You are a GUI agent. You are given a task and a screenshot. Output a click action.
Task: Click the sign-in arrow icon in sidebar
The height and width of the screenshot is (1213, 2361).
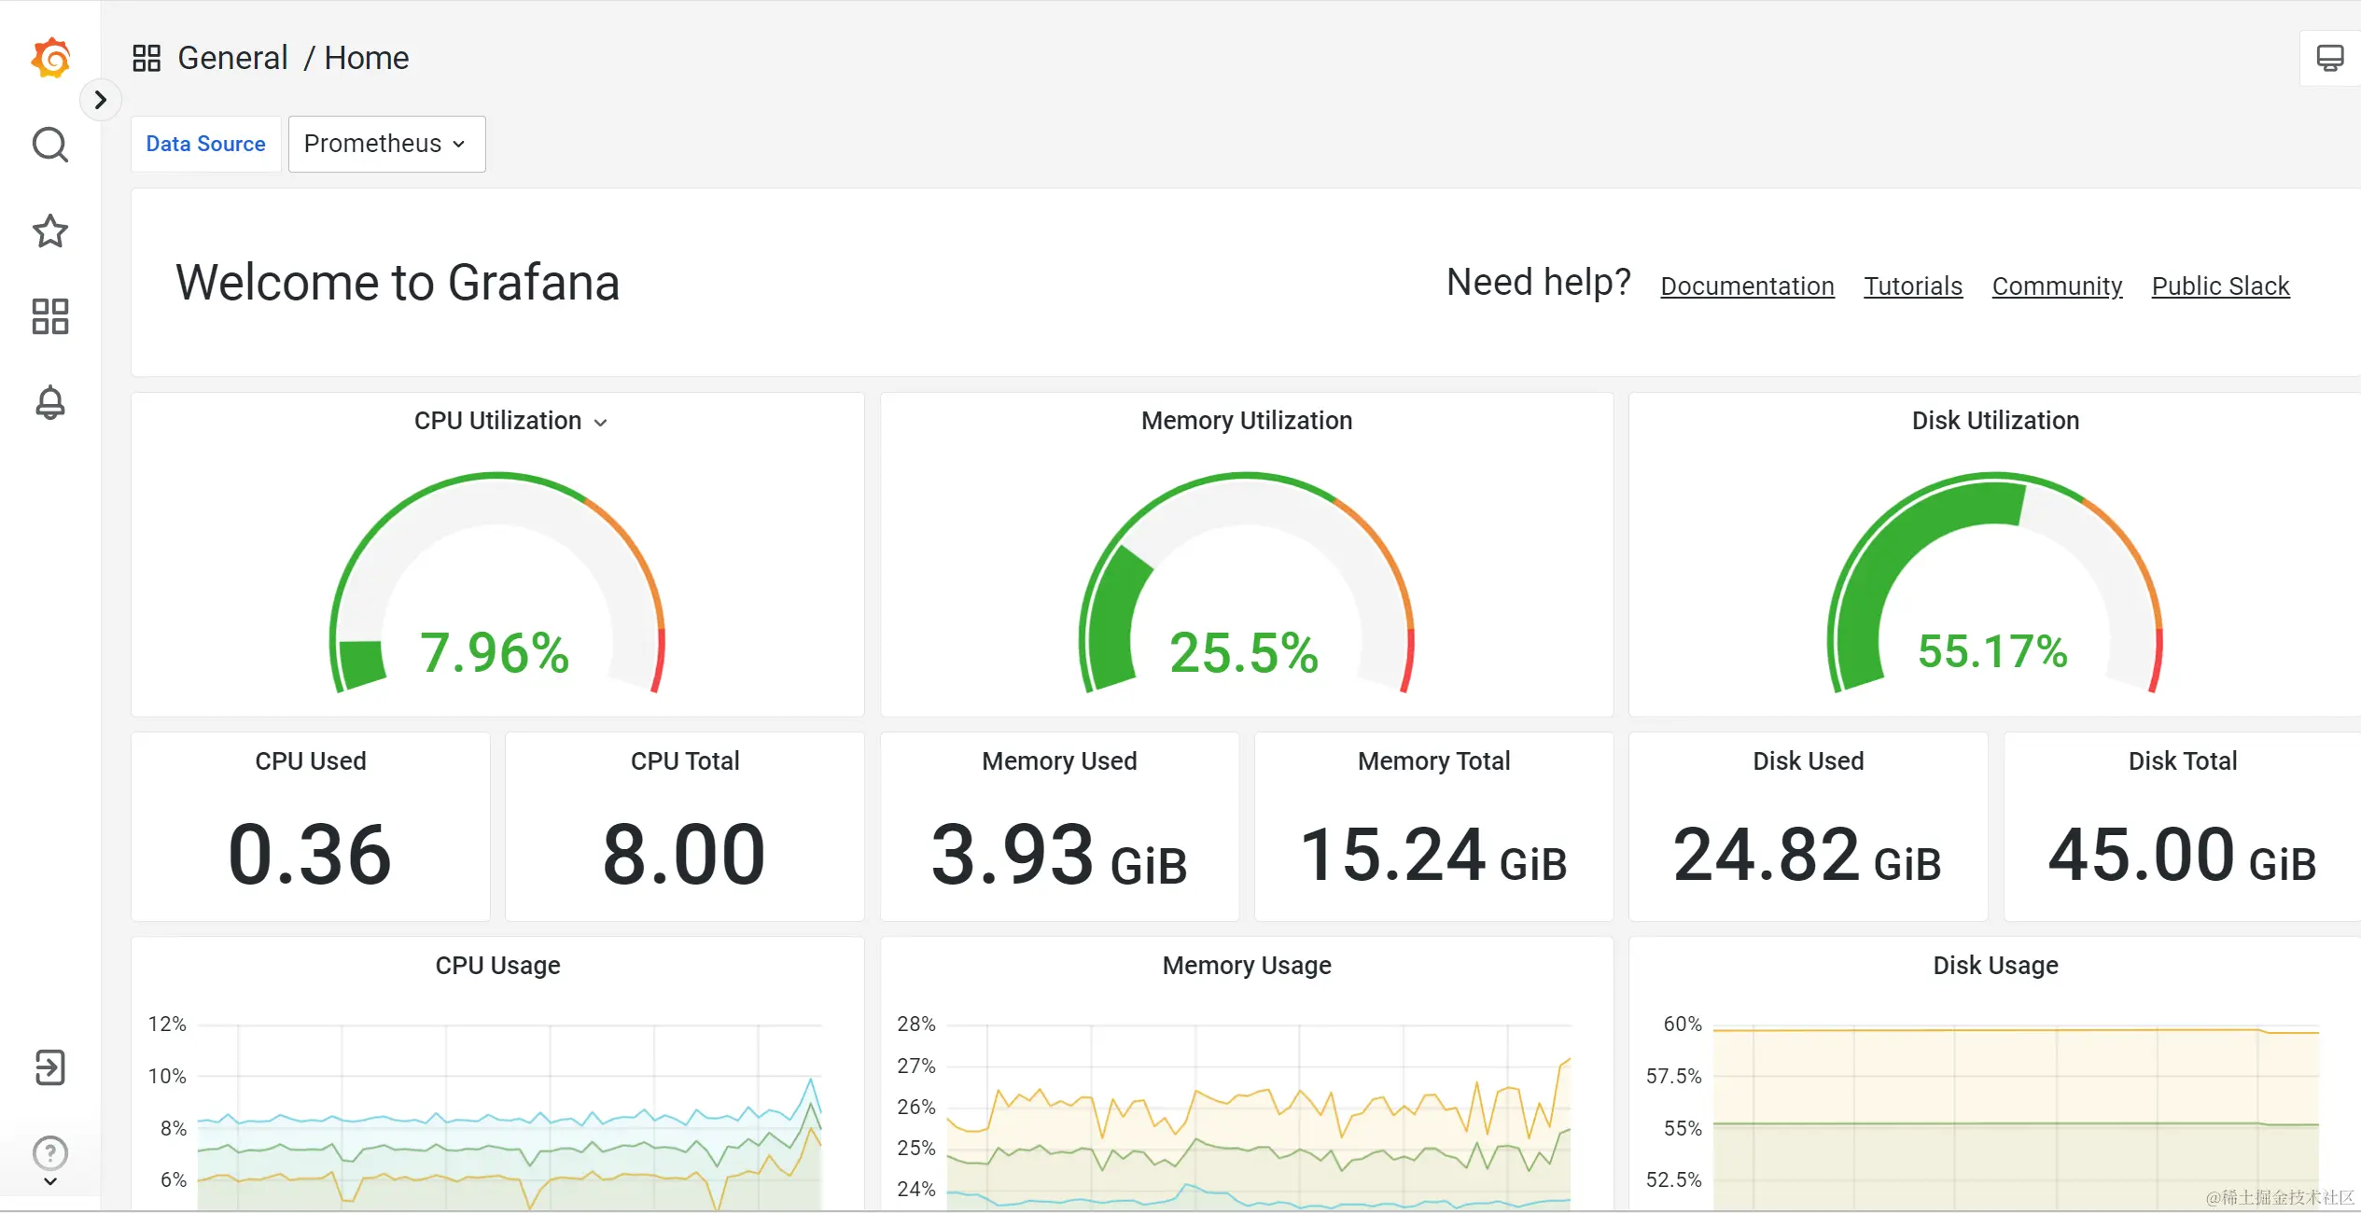coord(50,1067)
